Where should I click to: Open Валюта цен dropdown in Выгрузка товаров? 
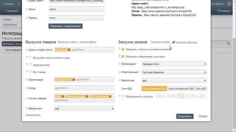point(84,109)
